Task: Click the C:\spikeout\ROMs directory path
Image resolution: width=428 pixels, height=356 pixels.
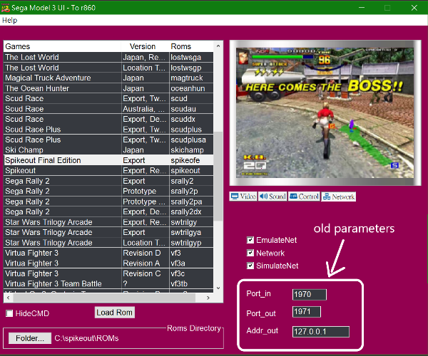Action: click(86, 338)
